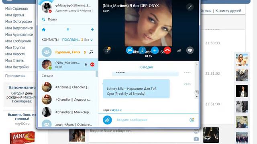Open call options list icon
Image resolution: width=257 pixels, height=144 pixels.
point(107,50)
